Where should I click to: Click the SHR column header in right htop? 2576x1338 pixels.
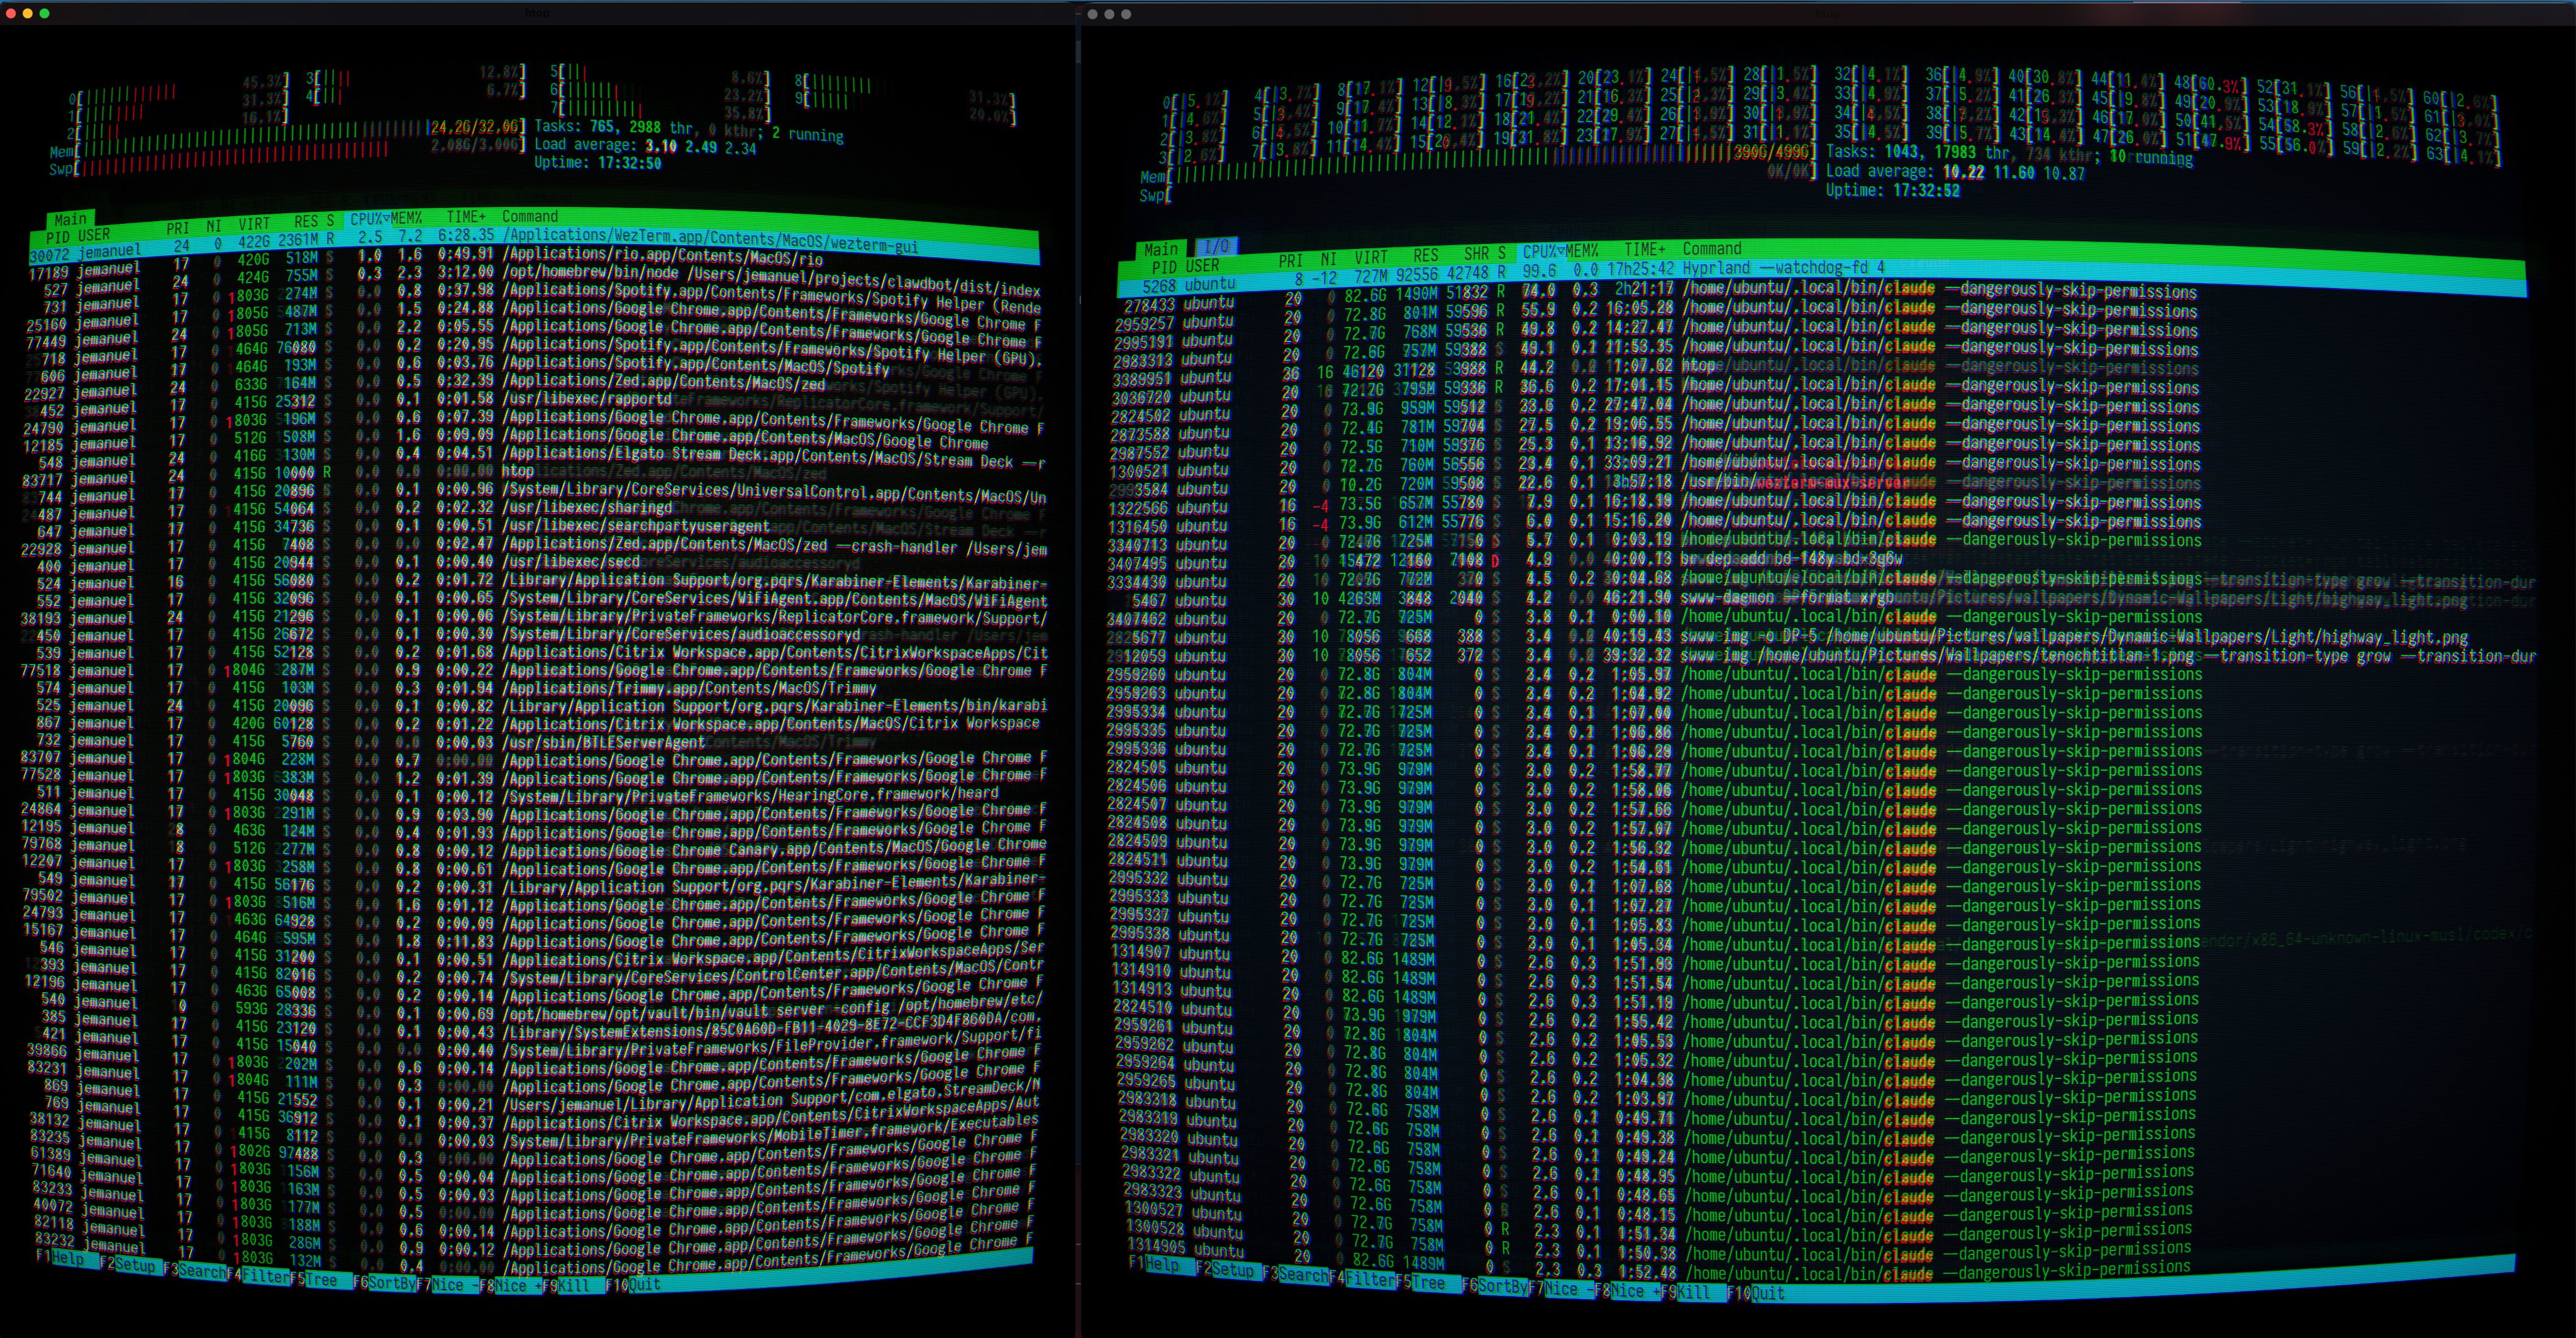(x=1477, y=254)
